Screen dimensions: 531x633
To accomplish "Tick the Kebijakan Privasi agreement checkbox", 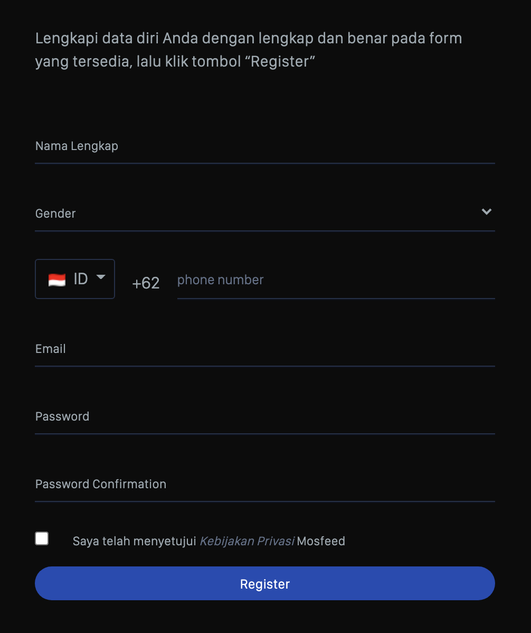I will tap(42, 538).
